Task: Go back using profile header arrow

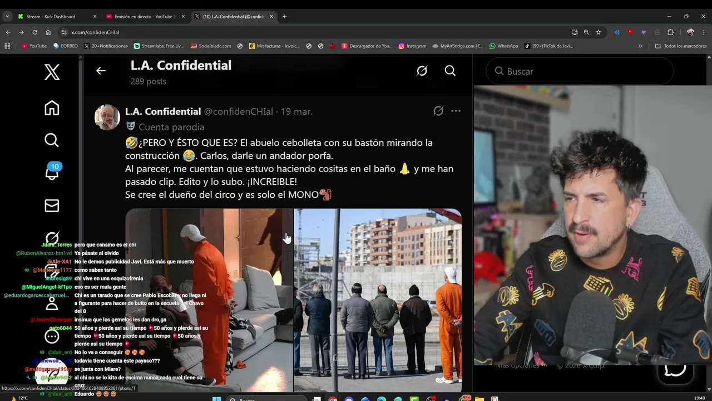Action: pos(101,71)
